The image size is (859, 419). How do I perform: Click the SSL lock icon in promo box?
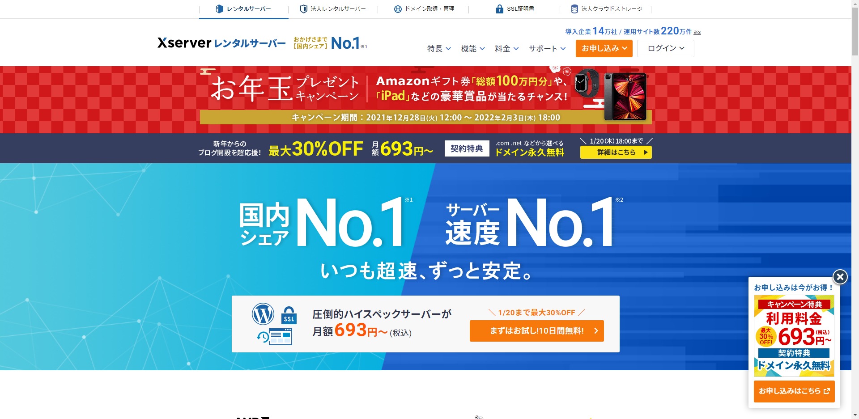click(289, 315)
